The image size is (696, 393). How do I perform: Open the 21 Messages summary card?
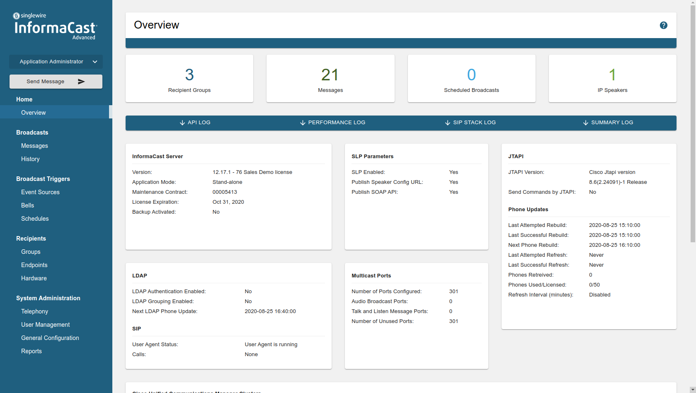[330, 79]
